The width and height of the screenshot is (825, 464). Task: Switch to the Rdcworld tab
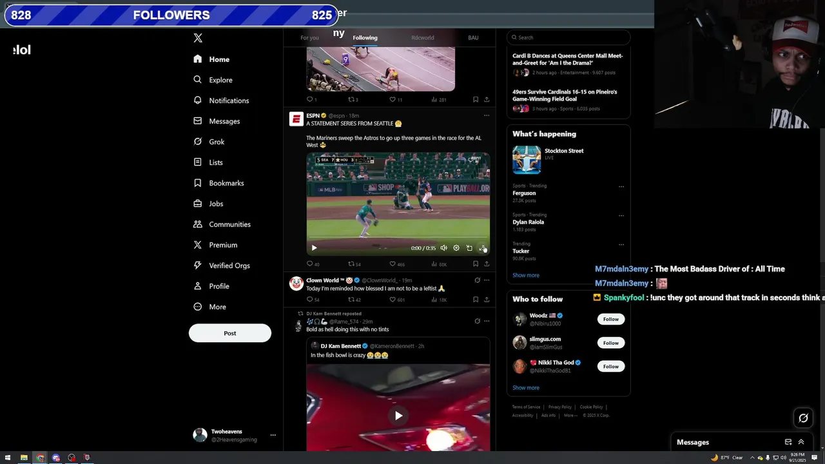coord(423,38)
